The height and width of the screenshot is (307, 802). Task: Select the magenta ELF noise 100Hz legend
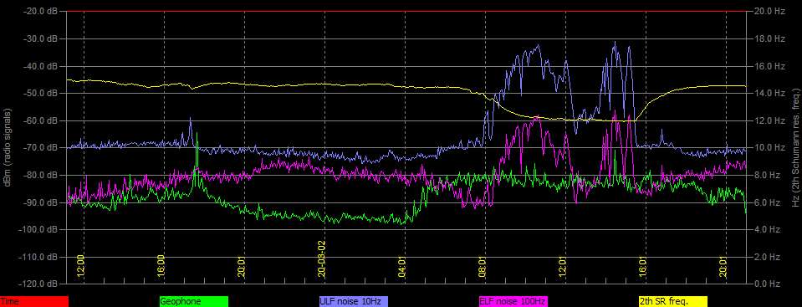(x=513, y=302)
